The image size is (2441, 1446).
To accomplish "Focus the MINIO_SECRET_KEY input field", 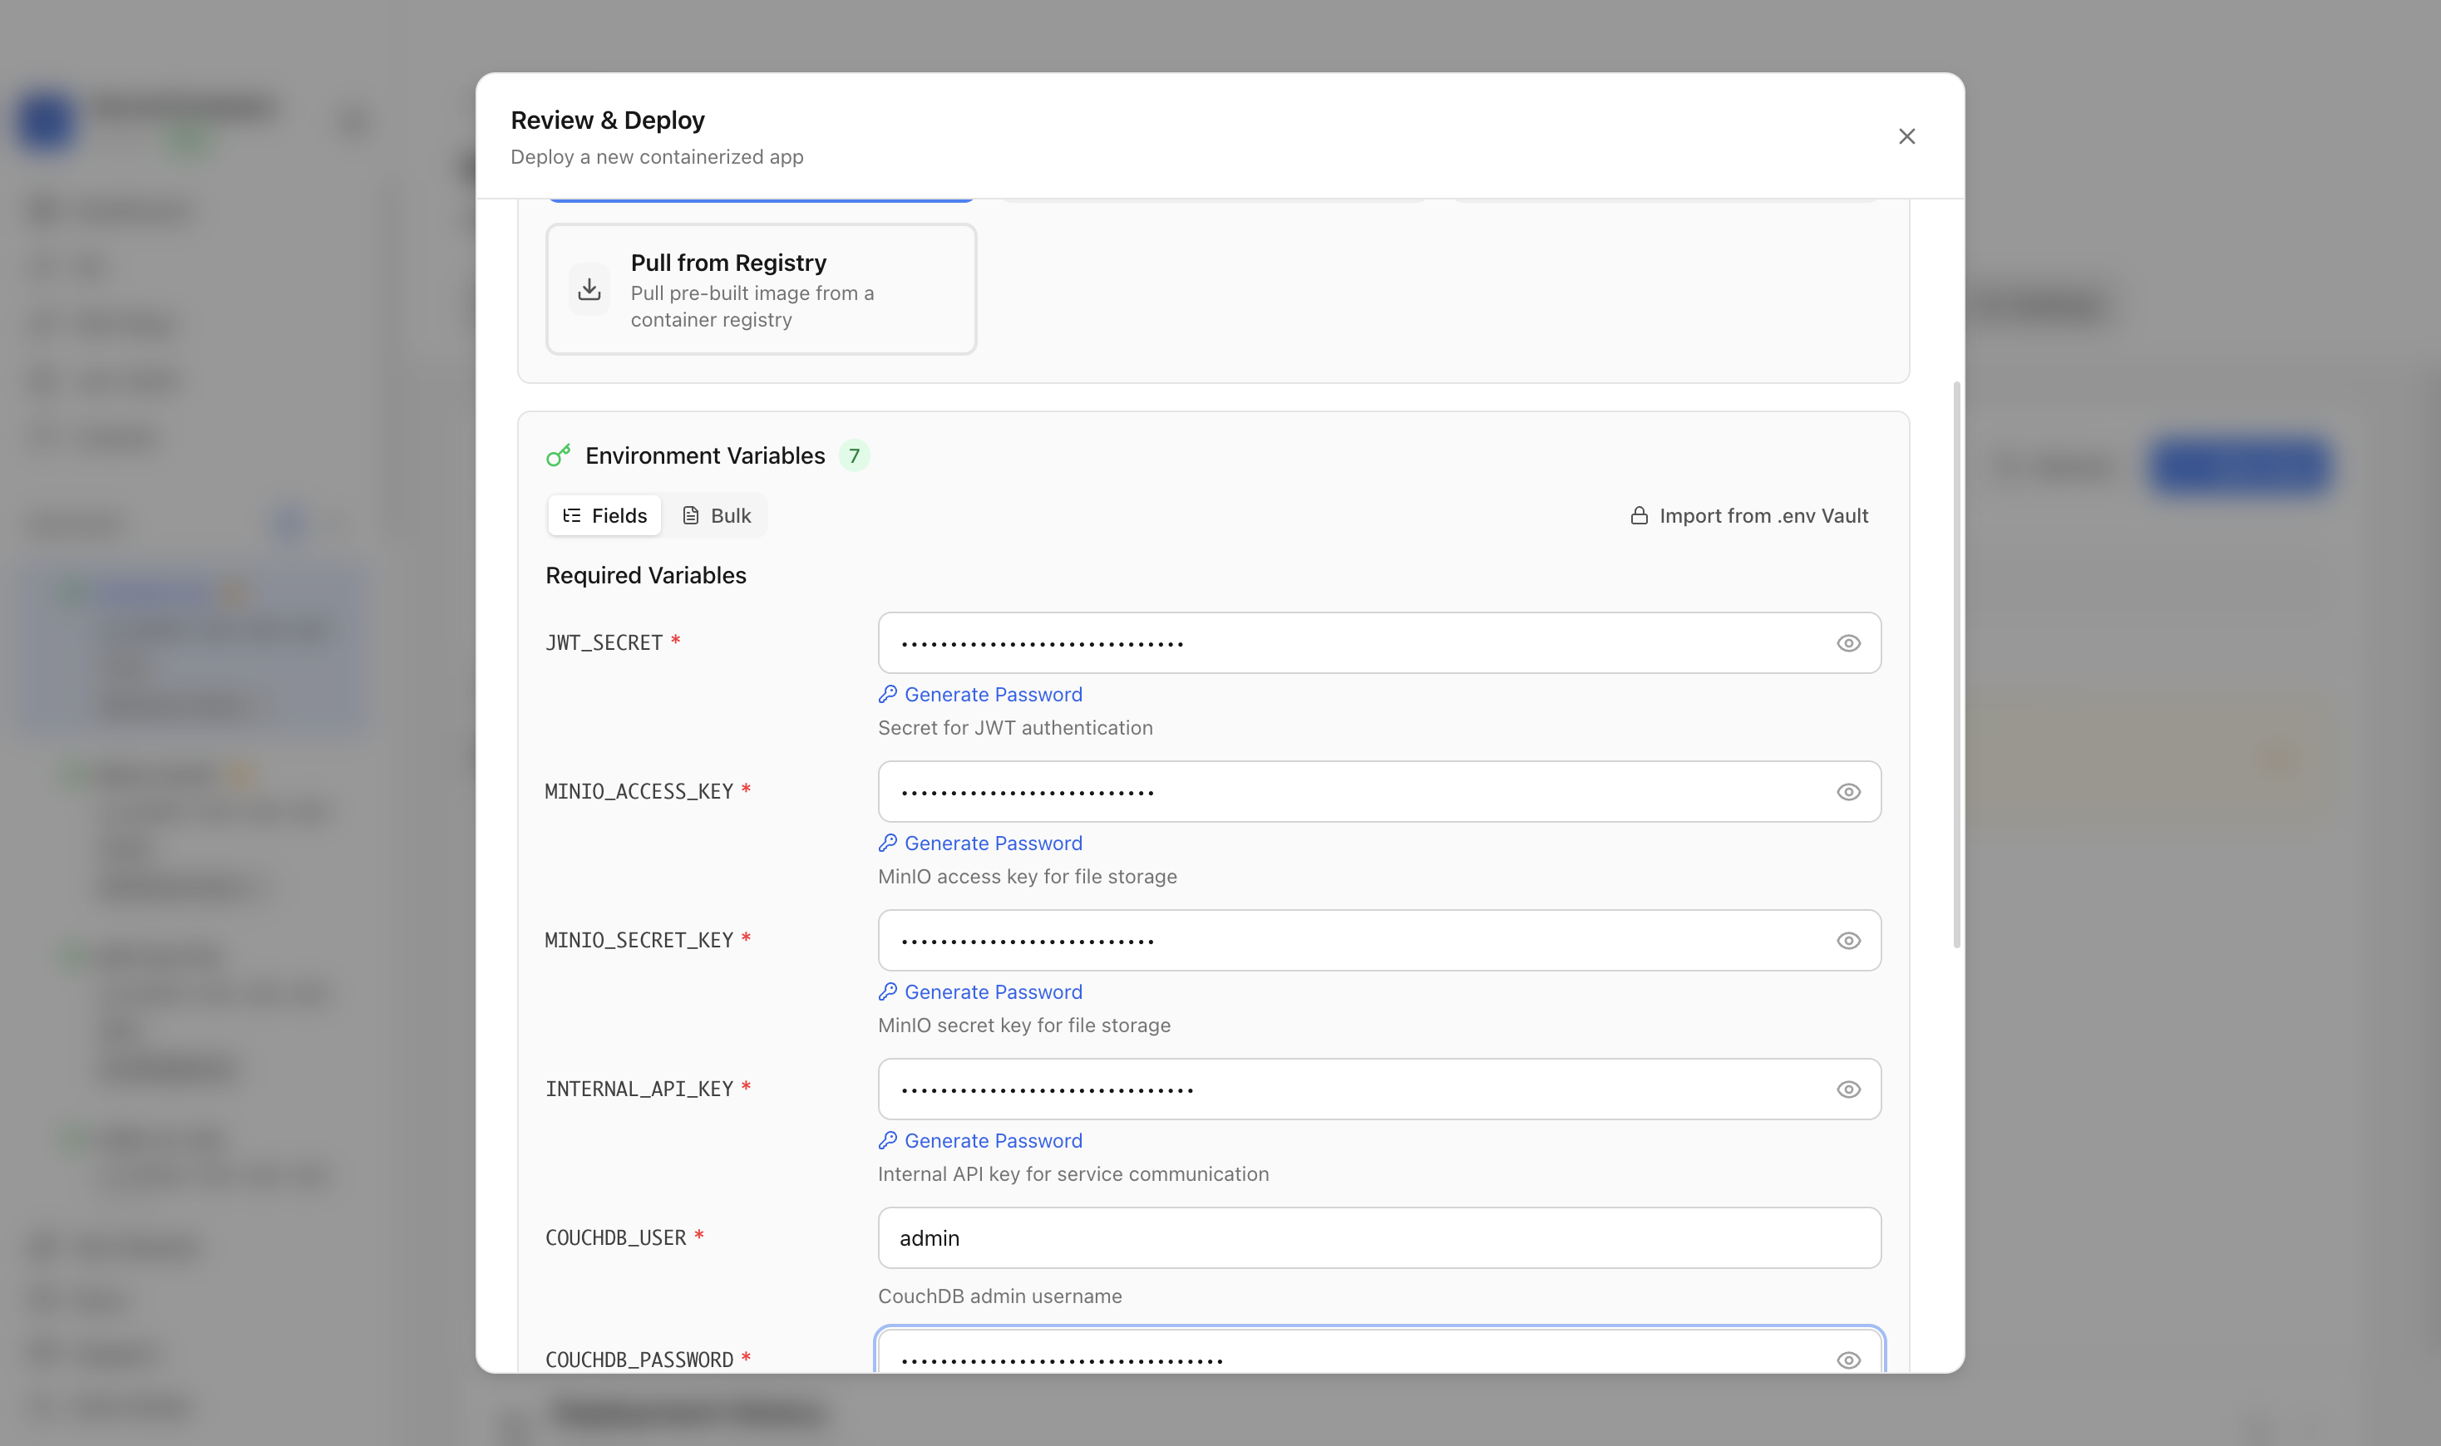I will pos(1379,940).
